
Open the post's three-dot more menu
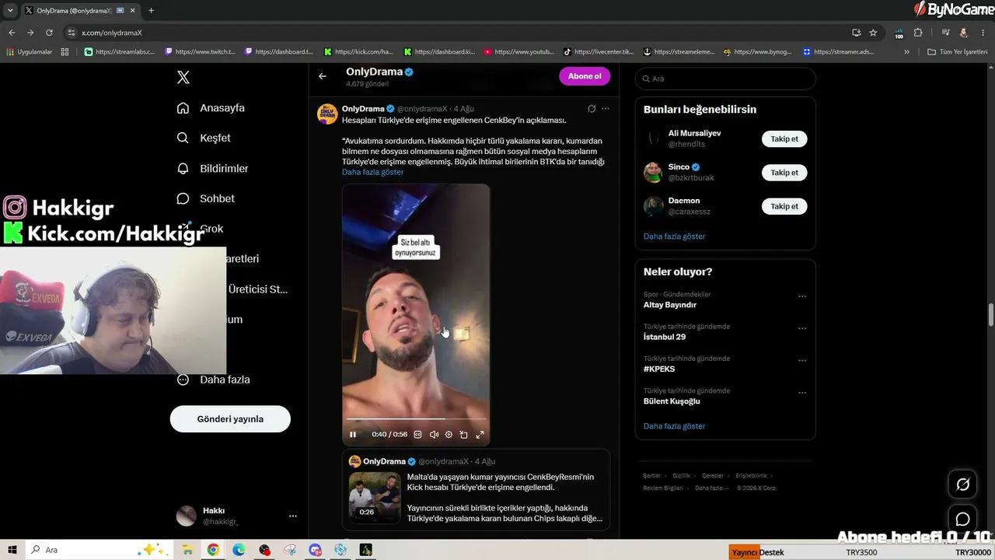point(606,109)
